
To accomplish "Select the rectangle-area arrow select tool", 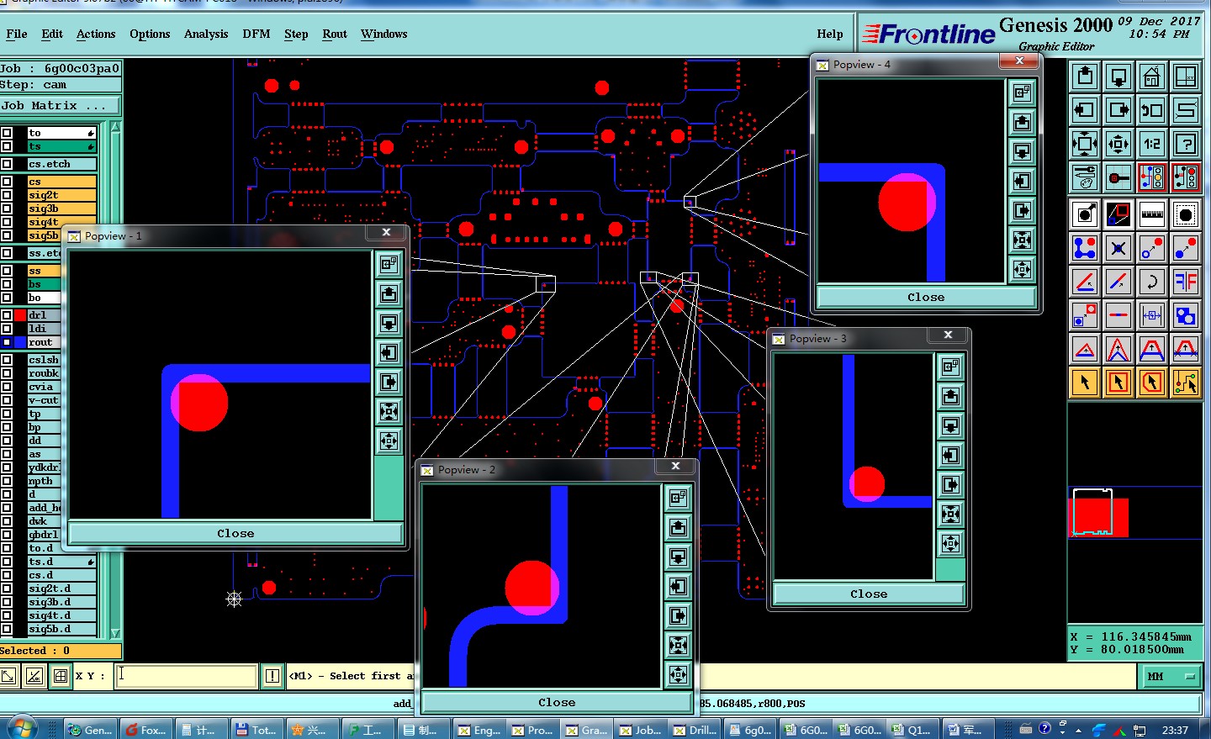I will click(1118, 383).
